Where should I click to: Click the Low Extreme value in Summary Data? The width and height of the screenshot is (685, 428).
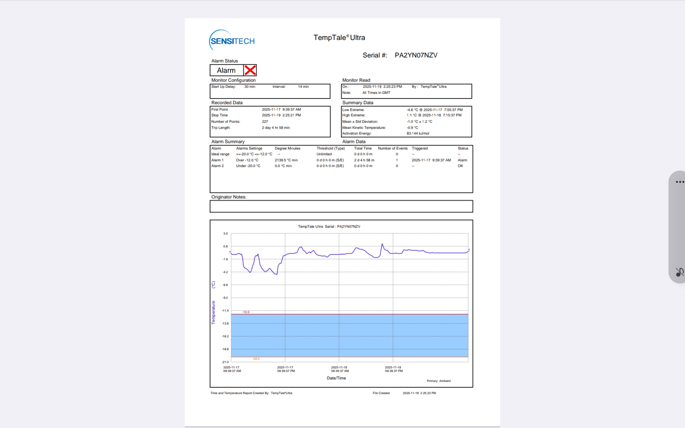point(434,110)
